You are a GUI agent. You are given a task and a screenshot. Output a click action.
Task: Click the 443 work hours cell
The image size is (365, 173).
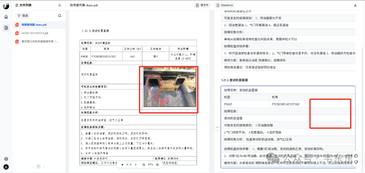coord(132,56)
